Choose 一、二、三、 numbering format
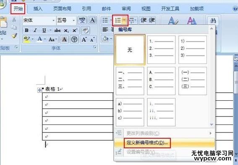Viewport: 238px width, 165px height. [130, 81]
